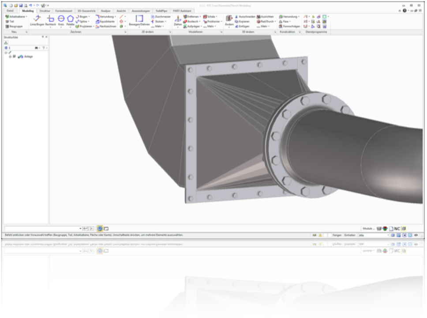This screenshot has height=318, width=427.
Task: Apply Verrundung in the Zeichnen group
Action: (106, 17)
